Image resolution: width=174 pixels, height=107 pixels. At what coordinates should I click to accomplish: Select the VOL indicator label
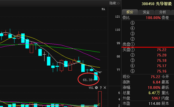pos(91,88)
